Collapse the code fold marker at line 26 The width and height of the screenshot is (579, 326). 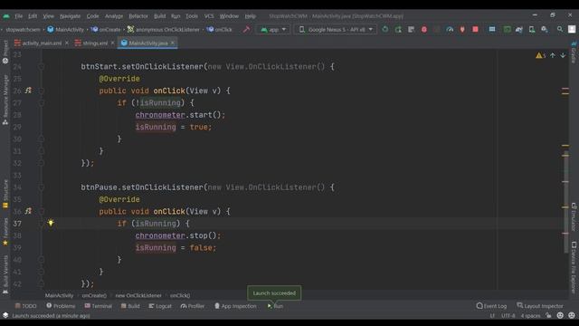[x=41, y=91]
